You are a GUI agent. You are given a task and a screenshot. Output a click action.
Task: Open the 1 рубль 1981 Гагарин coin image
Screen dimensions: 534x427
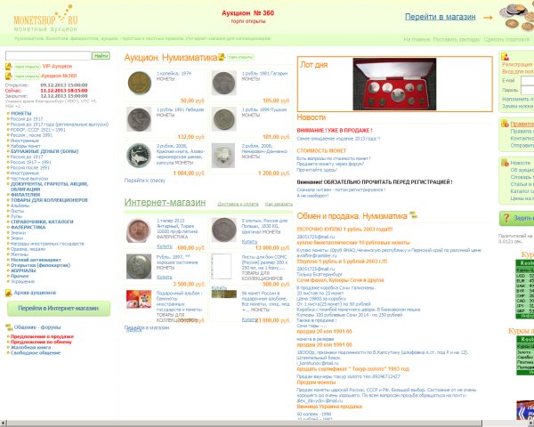[x=223, y=83]
